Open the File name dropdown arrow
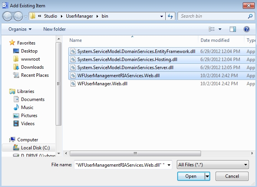The image size is (257, 187). coord(169,165)
